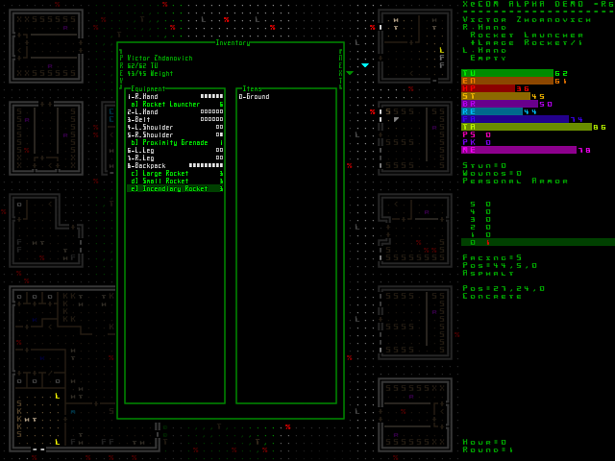Click the highlighted level 0 row in sidebar
The image size is (615, 461).
(538, 242)
